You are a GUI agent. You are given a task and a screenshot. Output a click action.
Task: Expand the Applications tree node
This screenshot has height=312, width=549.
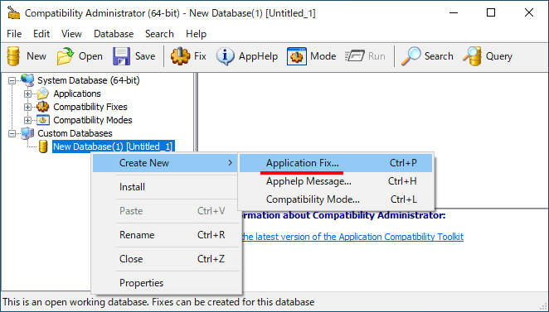point(27,94)
